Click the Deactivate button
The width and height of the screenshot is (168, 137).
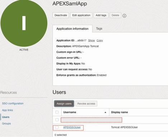pos(61,15)
